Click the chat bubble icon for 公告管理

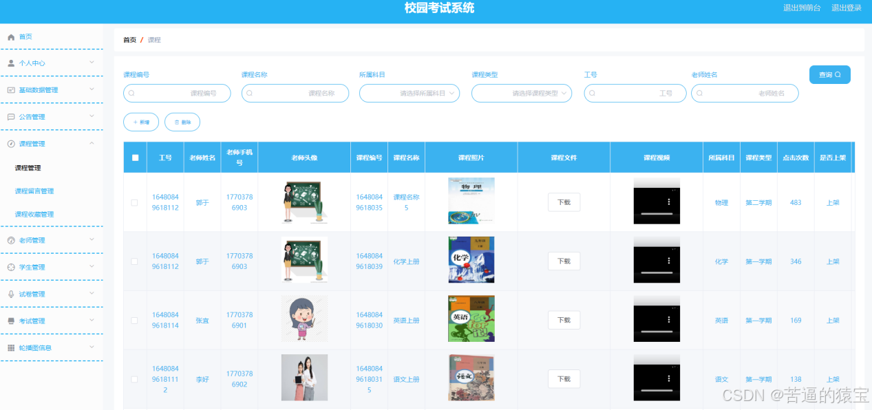[x=11, y=117]
